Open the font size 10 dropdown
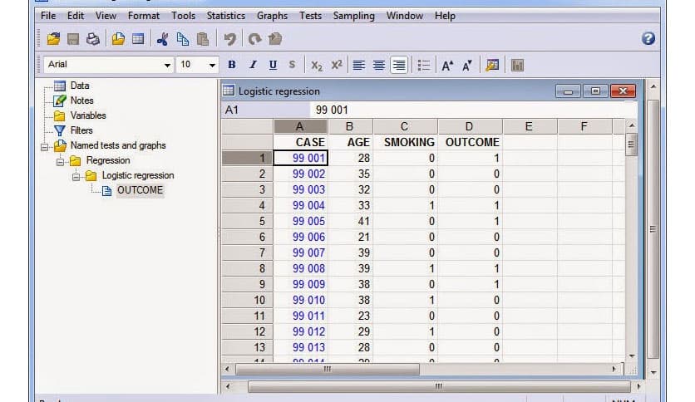The image size is (695, 402). (x=212, y=65)
